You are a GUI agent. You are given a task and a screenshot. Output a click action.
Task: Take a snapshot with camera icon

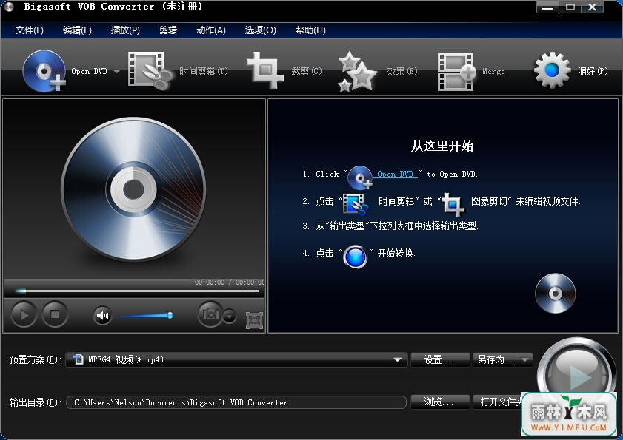(x=210, y=314)
